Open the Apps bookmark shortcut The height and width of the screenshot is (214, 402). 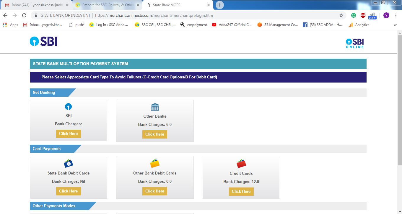coord(11,25)
